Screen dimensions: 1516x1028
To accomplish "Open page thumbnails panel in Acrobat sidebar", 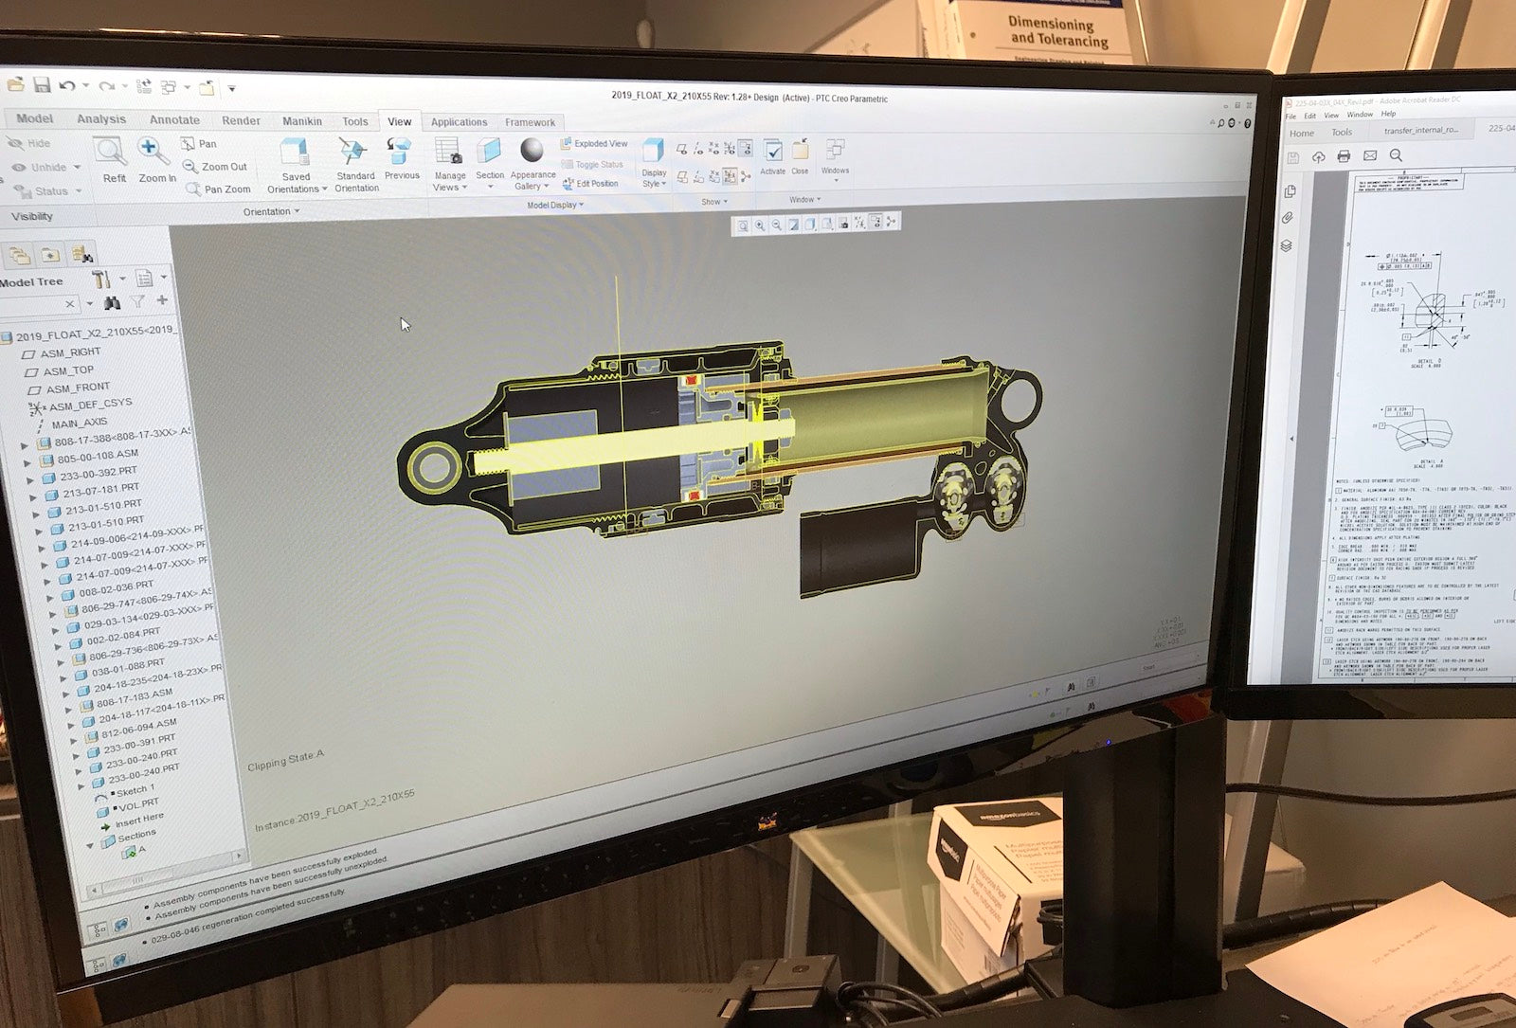I will [x=1290, y=191].
